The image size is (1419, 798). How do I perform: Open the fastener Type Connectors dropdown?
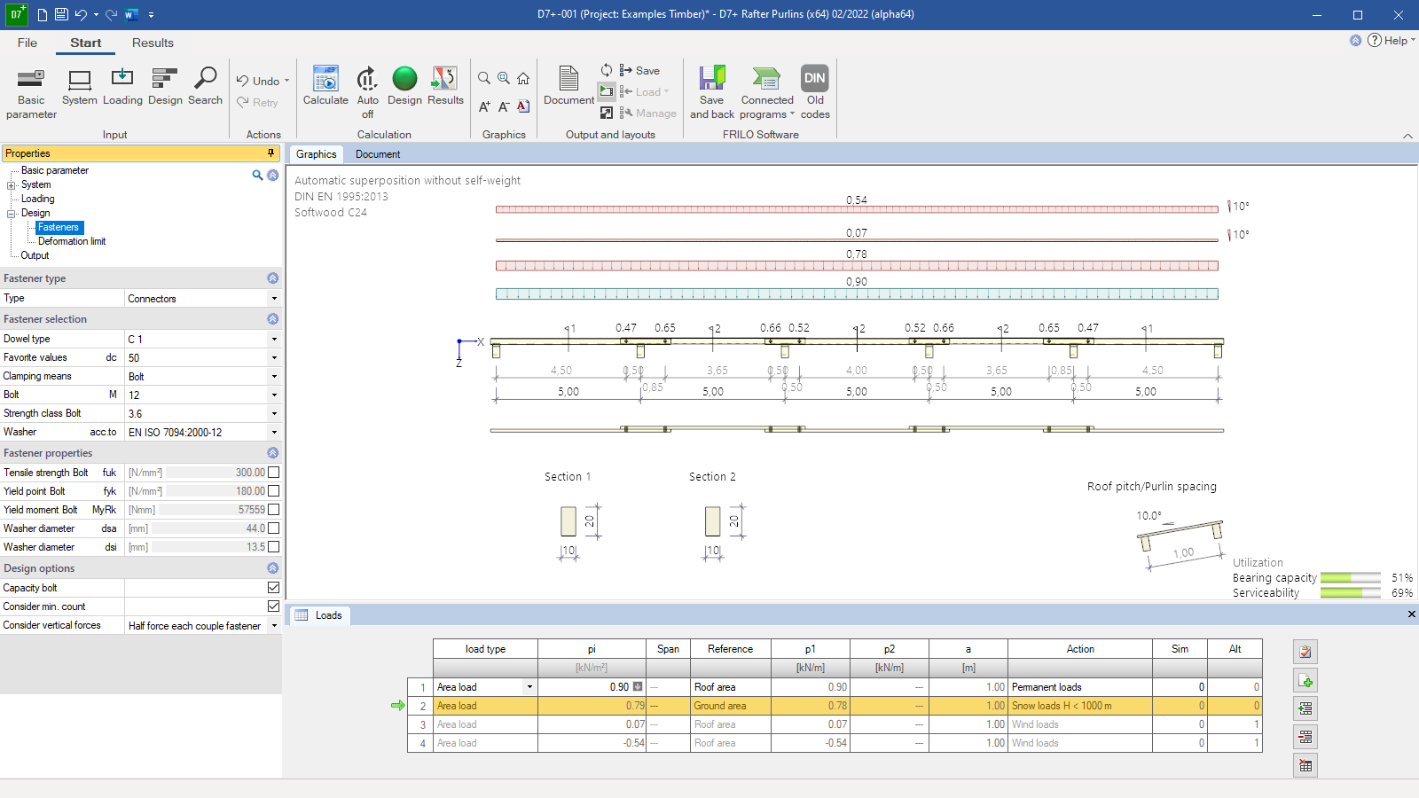[x=274, y=299]
